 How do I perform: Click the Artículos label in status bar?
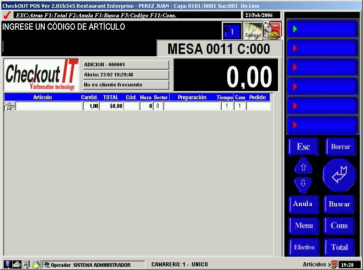tap(315, 265)
